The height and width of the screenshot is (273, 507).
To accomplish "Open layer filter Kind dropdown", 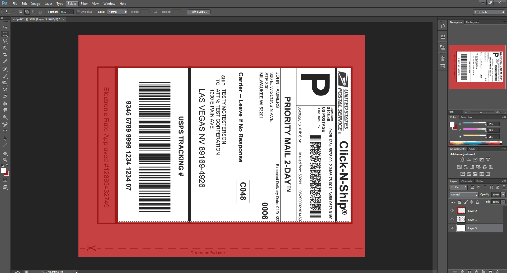I will tap(458, 187).
